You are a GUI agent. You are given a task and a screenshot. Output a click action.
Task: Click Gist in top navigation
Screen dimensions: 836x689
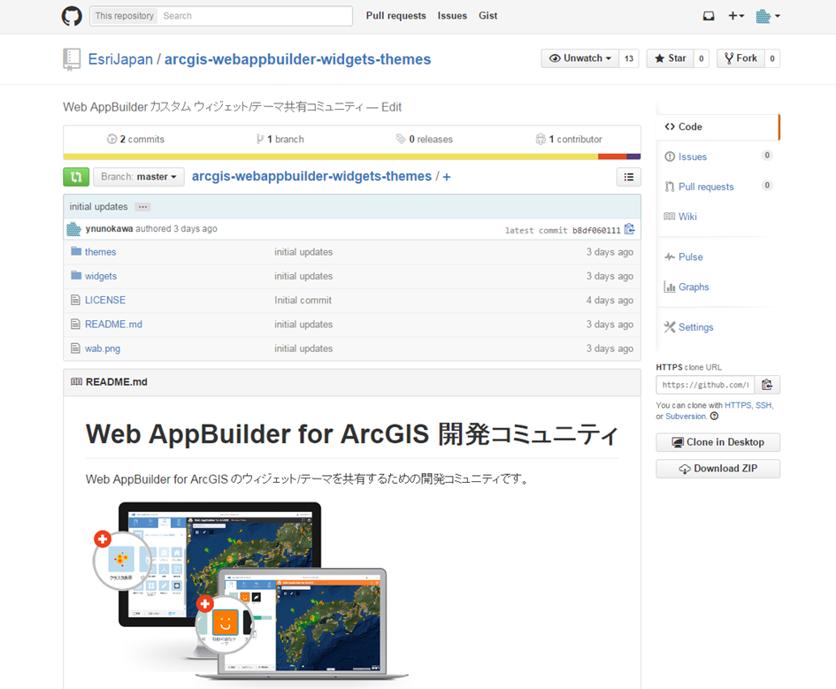(x=487, y=16)
